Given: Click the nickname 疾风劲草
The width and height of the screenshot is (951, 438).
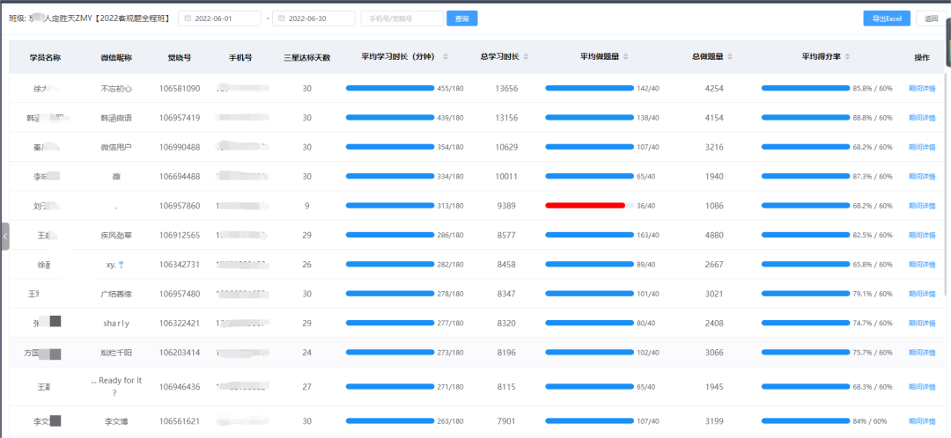Looking at the screenshot, I should 116,235.
